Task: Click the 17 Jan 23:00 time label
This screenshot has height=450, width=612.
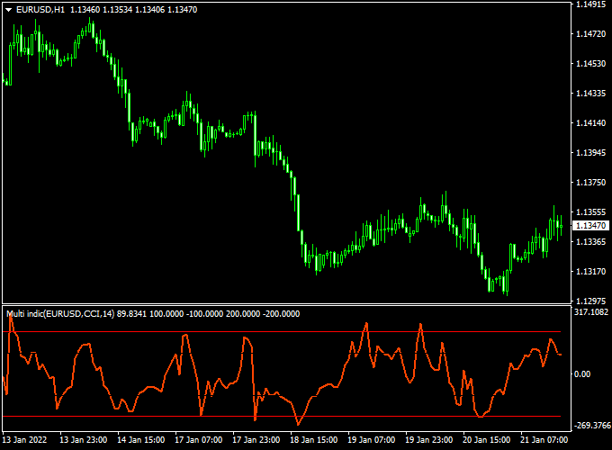Action: pos(256,440)
